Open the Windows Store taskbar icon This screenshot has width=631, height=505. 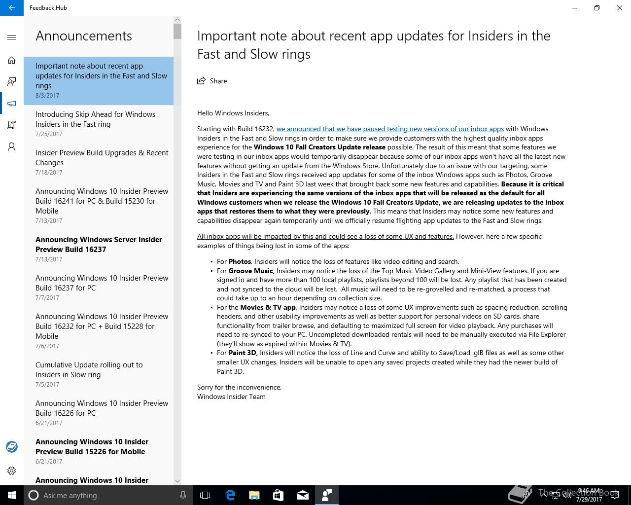[278, 495]
